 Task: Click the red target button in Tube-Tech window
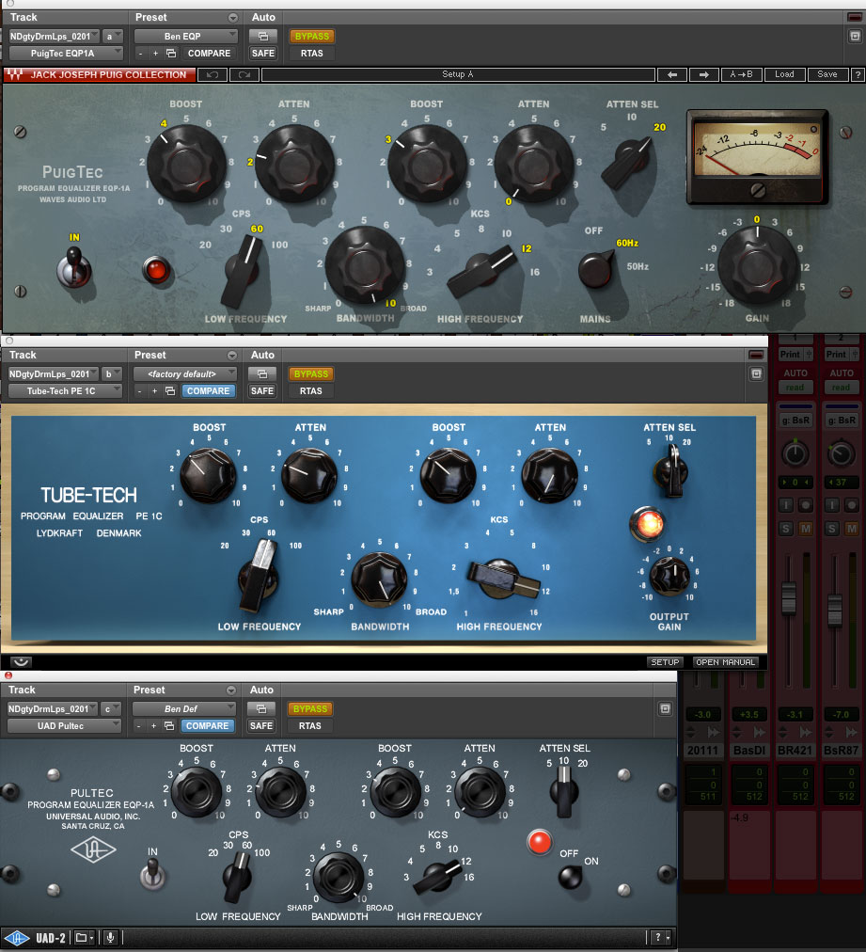(756, 355)
